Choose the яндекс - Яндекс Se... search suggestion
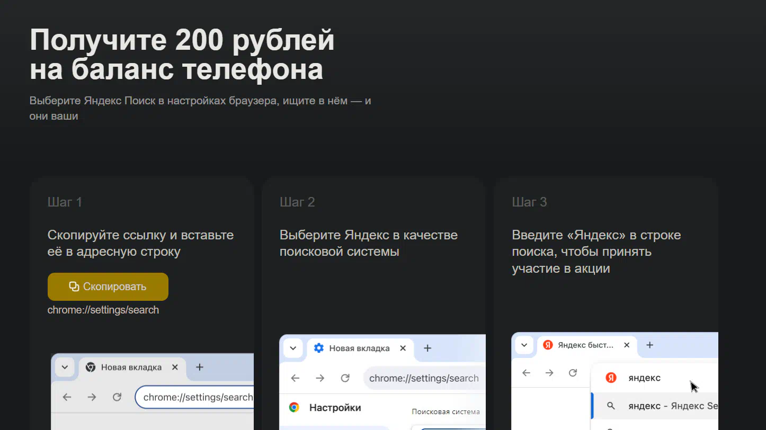 tap(654, 406)
